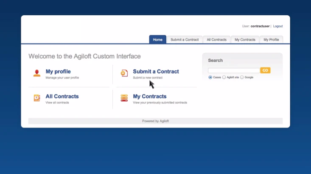311x174 pixels.
Task: Select the Cases search radio button
Action: point(210,77)
